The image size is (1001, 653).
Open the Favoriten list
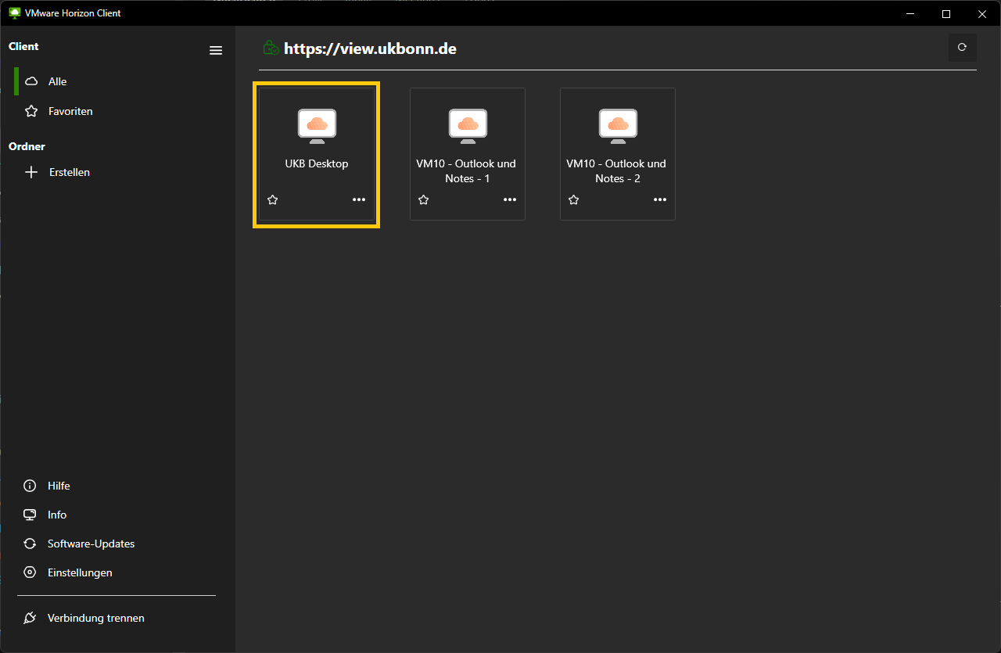[117, 111]
